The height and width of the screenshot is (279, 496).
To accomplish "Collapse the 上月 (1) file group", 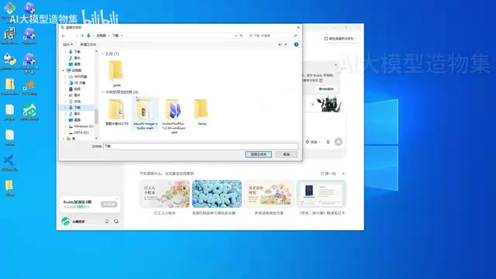I will point(102,53).
